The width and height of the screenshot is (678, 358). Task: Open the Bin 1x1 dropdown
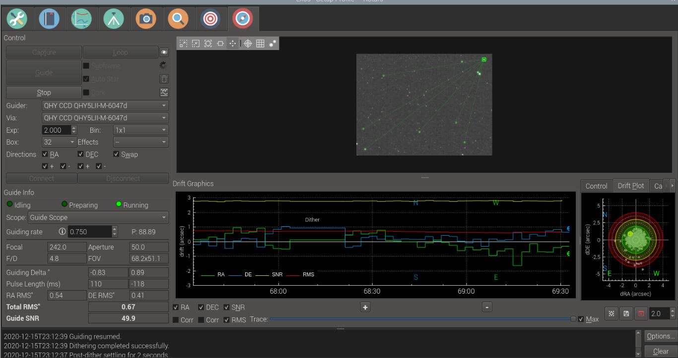point(140,130)
